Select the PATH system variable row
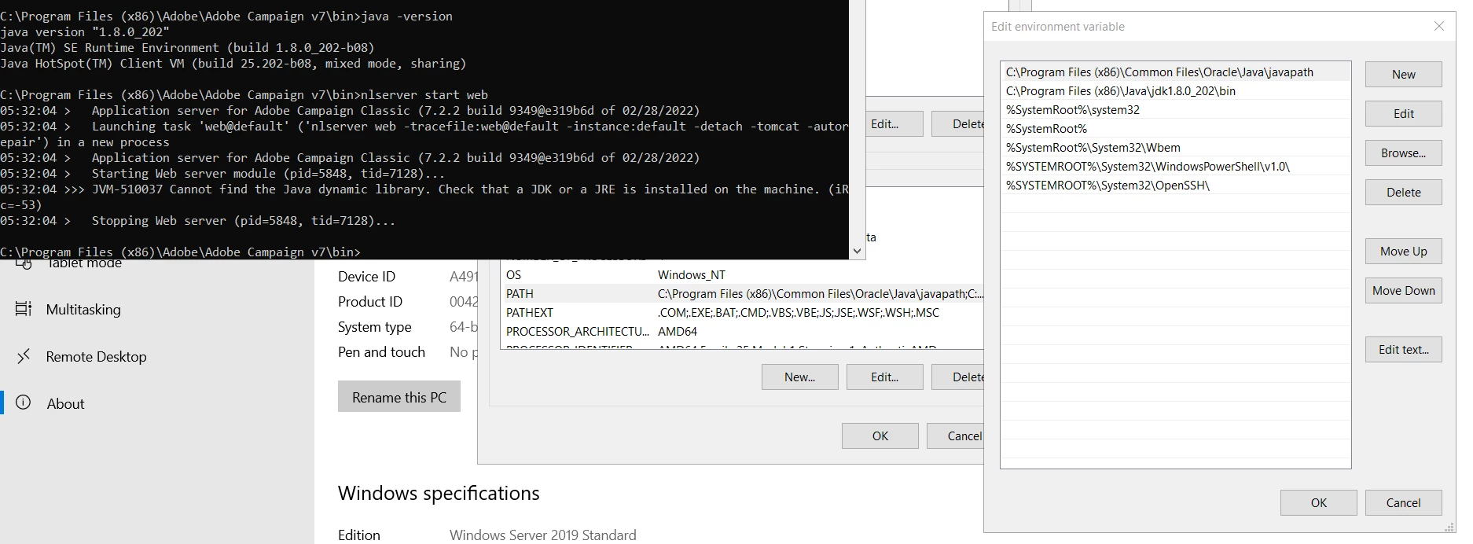Screen dimensions: 1473x544 pyautogui.click(x=742, y=294)
